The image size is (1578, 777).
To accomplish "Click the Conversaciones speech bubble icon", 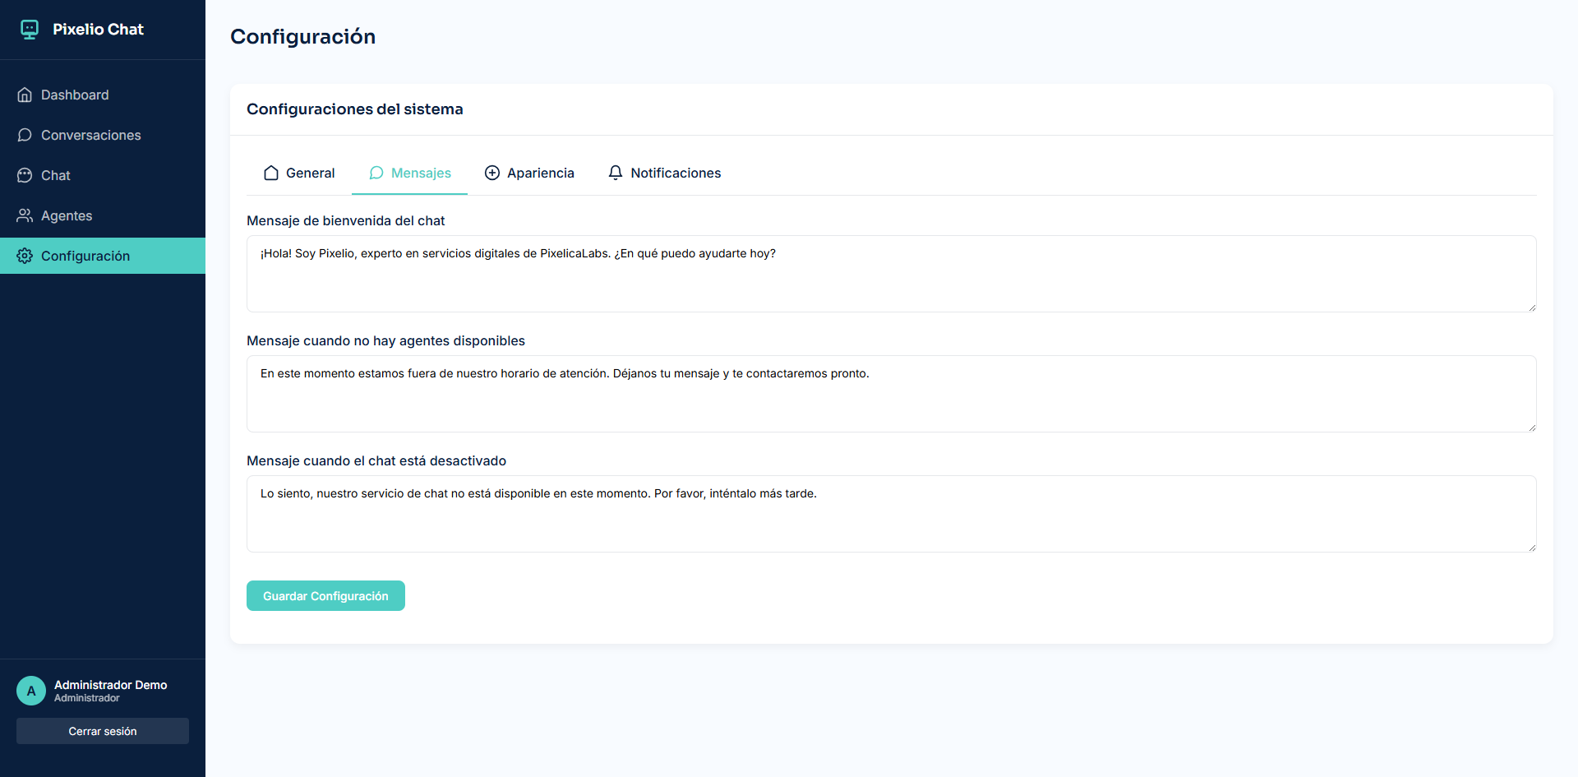I will tap(25, 135).
